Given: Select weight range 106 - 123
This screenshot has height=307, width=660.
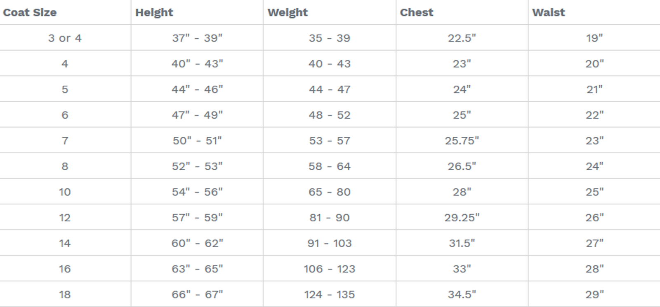Looking at the screenshot, I should tap(330, 269).
